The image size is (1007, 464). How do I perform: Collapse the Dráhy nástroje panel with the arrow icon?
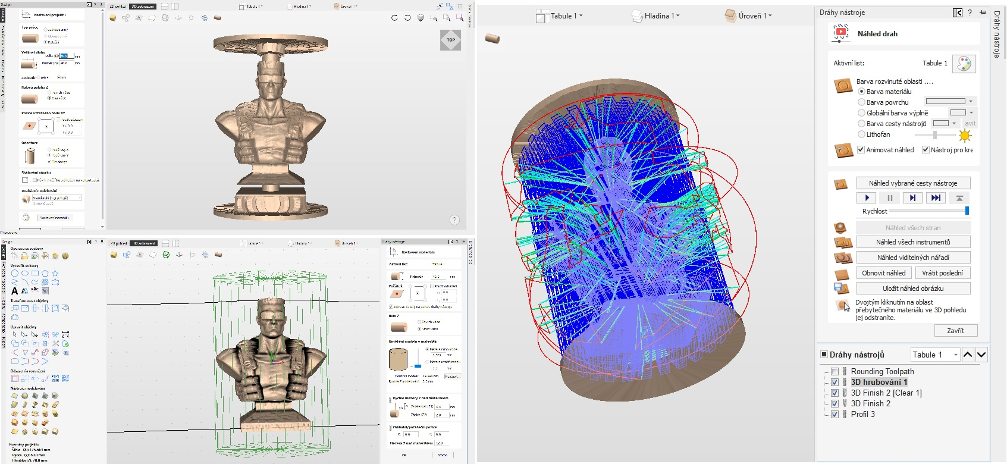tap(957, 12)
